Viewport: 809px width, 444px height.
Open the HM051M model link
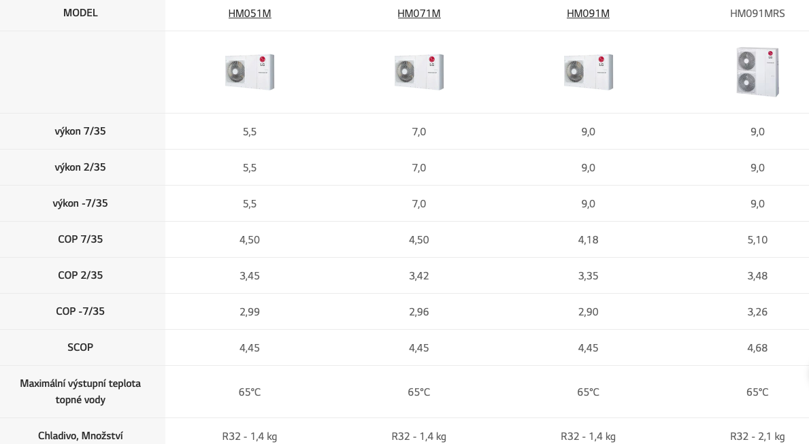(250, 14)
